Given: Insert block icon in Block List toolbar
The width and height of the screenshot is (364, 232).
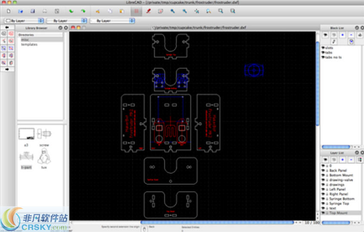Looking at the screenshot, I should pos(351,42).
